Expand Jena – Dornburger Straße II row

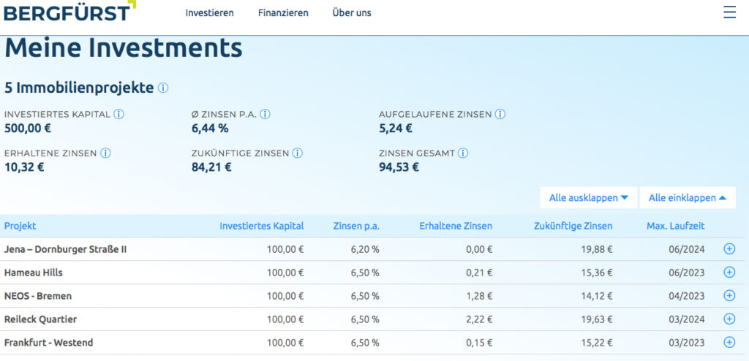tap(729, 248)
